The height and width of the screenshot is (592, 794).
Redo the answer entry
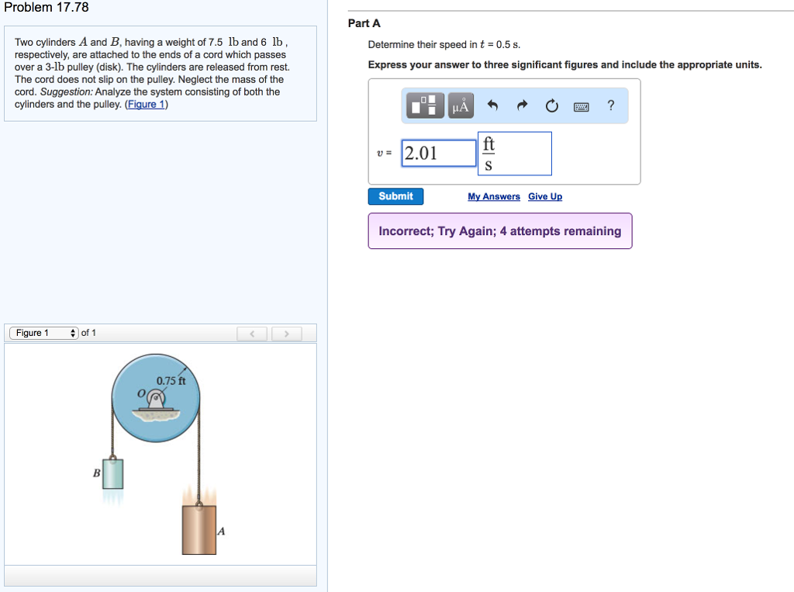[x=522, y=106]
